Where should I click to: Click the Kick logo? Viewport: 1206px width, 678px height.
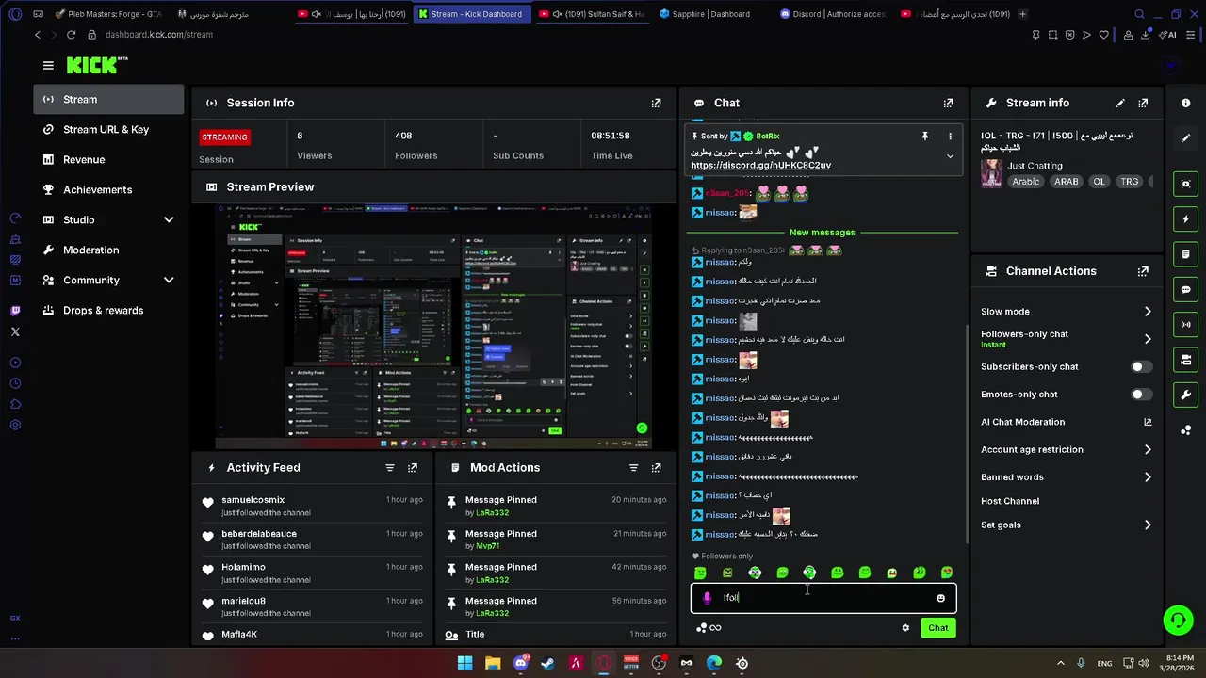click(x=96, y=65)
